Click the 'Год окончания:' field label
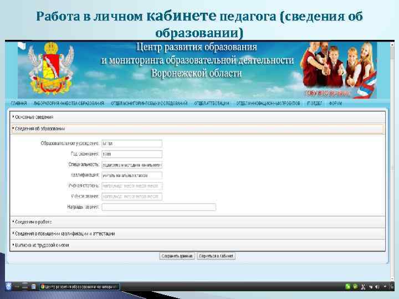Image resolution: width=399 pixels, height=299 pixels. pyautogui.click(x=85, y=154)
